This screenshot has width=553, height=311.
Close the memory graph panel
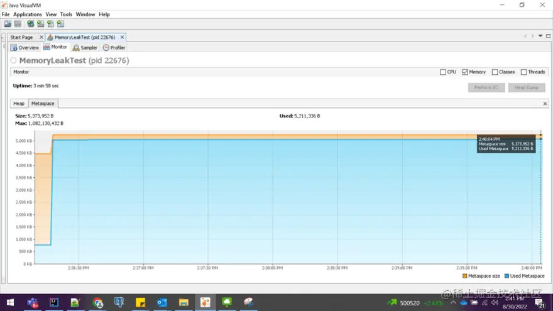click(x=545, y=104)
